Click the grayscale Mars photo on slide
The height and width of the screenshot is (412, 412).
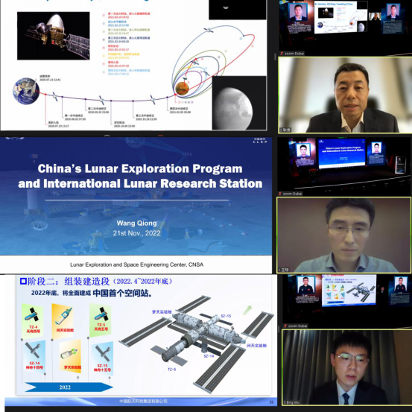239,103
